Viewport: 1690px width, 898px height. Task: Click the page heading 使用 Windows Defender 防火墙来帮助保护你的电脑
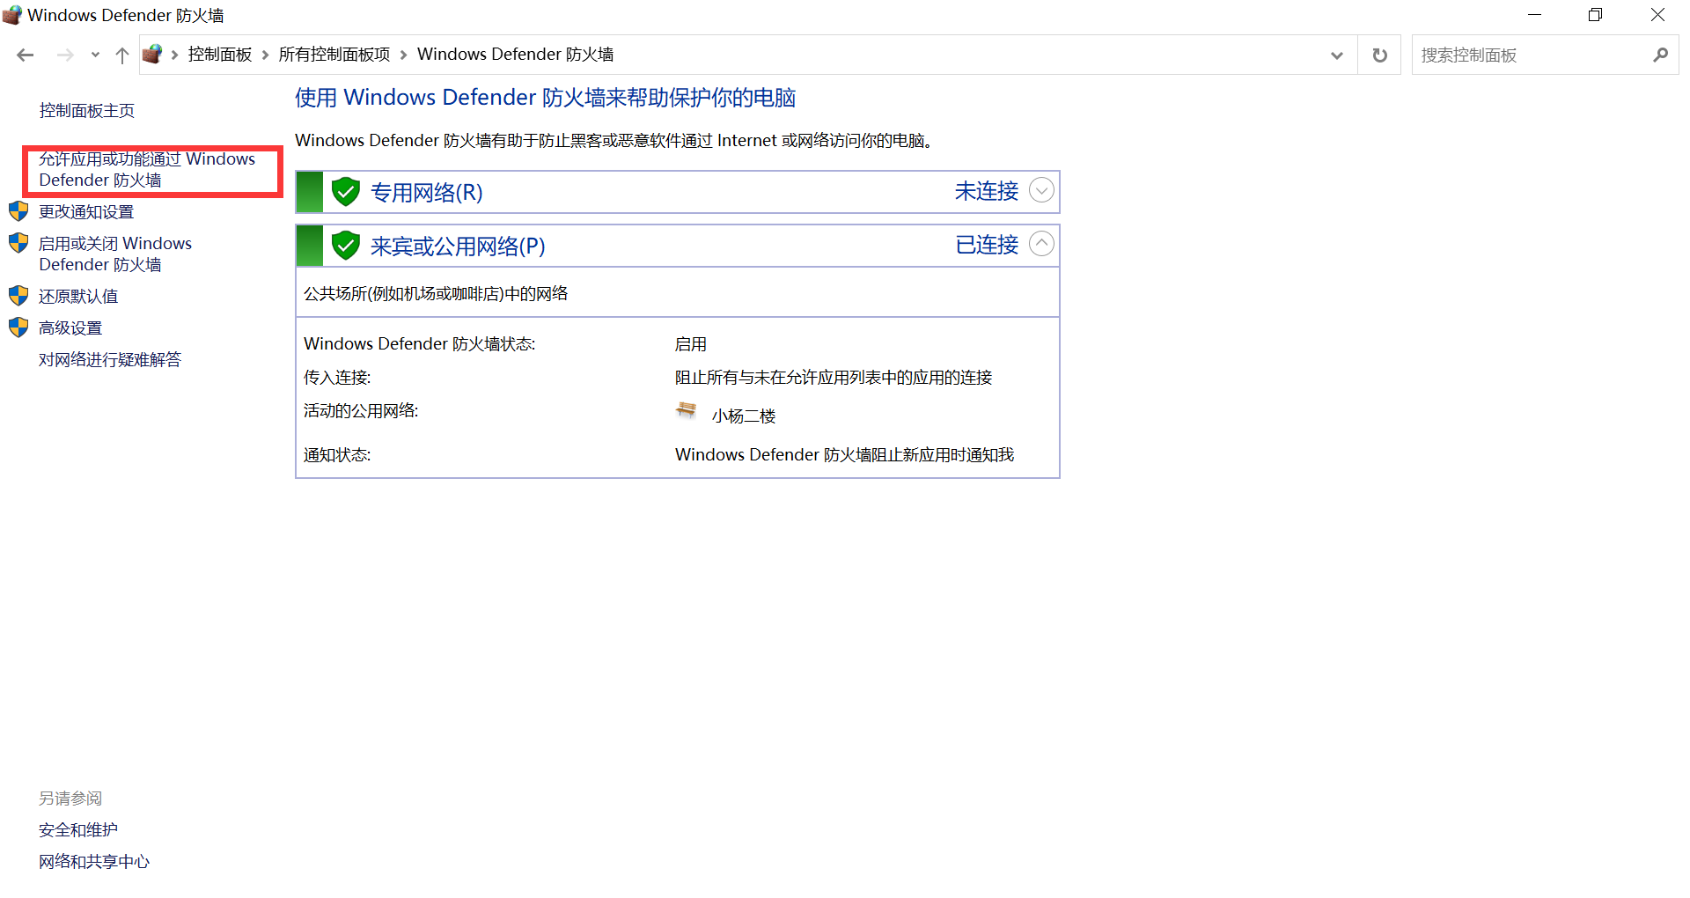(x=545, y=98)
